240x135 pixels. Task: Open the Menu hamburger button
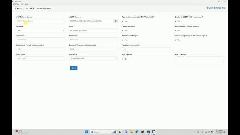pos(18,9)
